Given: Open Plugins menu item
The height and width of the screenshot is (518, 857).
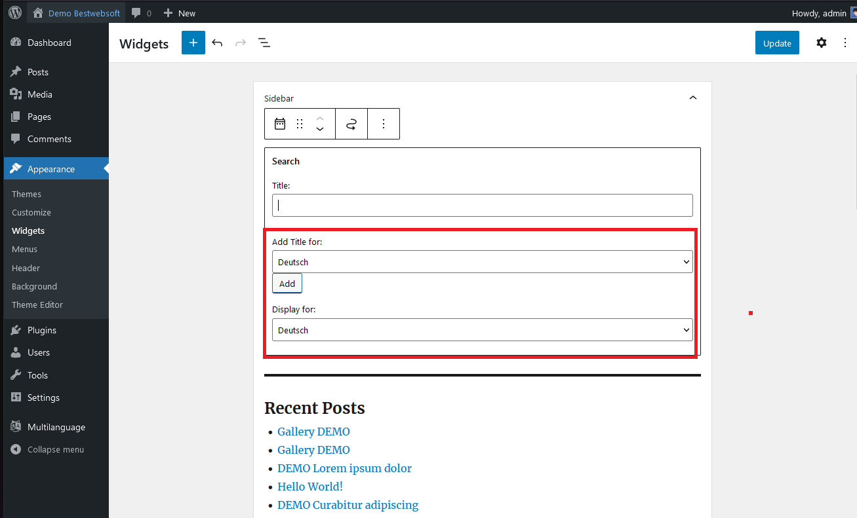Looking at the screenshot, I should pyautogui.click(x=42, y=330).
